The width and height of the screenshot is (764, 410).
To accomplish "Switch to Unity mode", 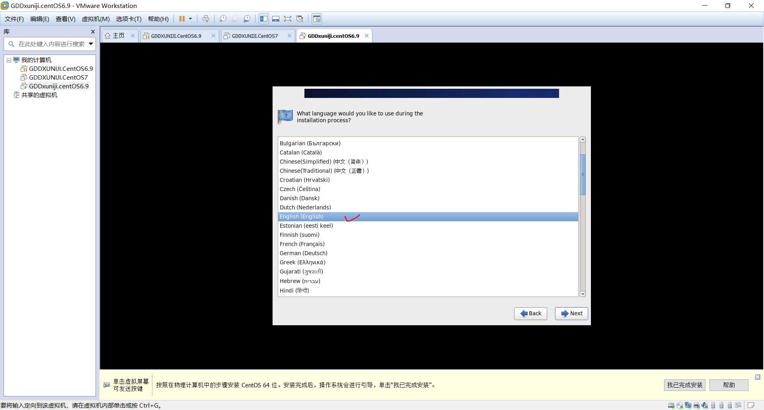I will [x=300, y=19].
